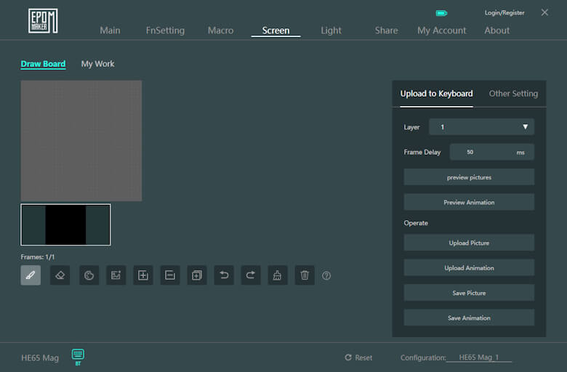Remove a frame with minus icon
Viewport: 567px width, 372px height.
click(169, 275)
